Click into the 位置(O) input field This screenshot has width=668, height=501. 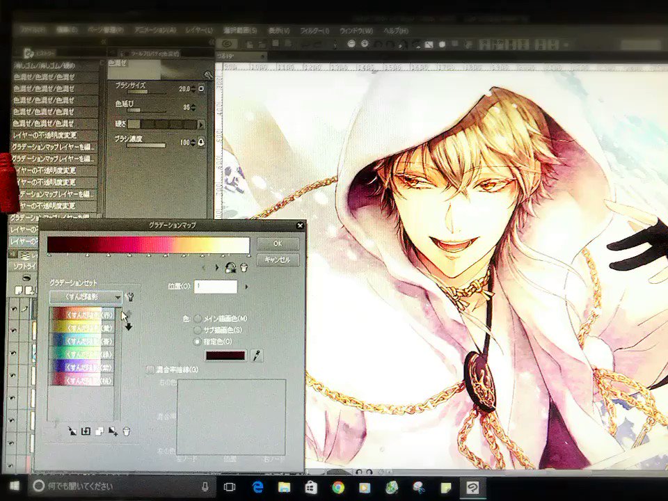coord(216,287)
